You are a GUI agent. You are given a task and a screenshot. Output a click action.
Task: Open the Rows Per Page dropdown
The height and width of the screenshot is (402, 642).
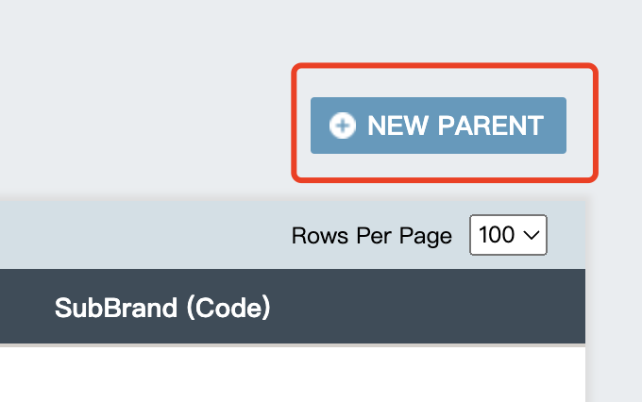point(508,235)
